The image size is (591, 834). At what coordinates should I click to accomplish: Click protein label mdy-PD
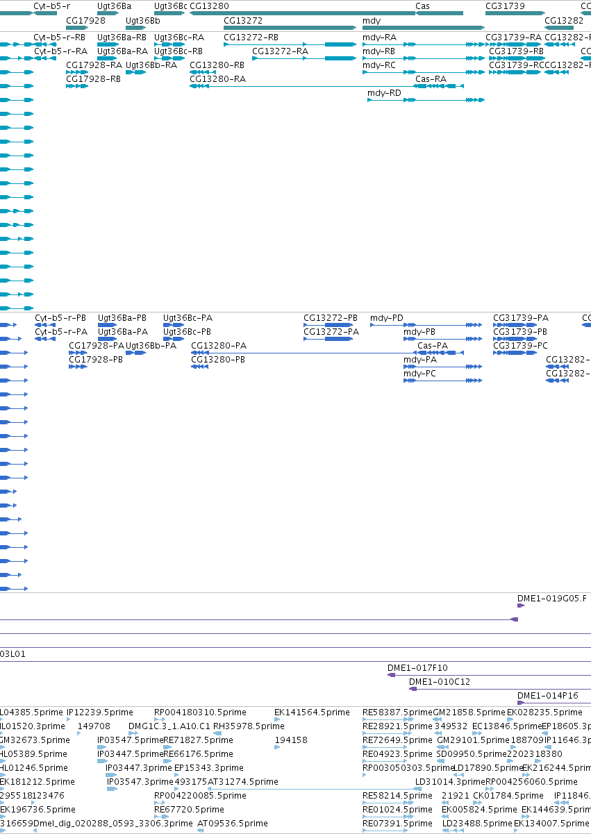386,317
